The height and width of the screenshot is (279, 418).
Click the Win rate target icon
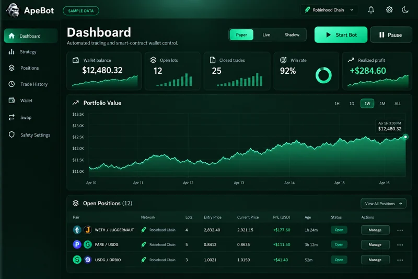[x=283, y=60]
